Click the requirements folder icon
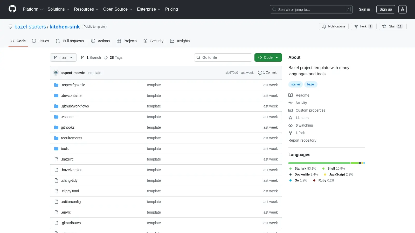Viewport: 415px width, 233px height. pyautogui.click(x=56, y=138)
